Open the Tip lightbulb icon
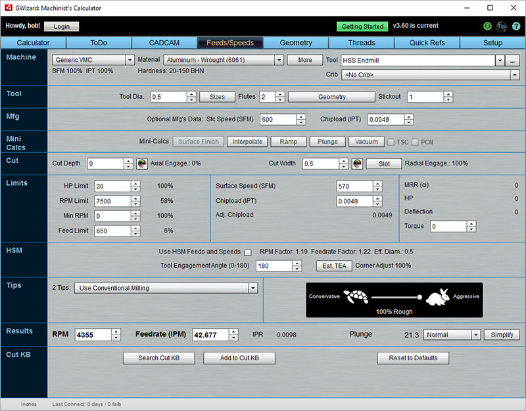Viewport: 526px width, 411px height. pyautogui.click(x=502, y=26)
